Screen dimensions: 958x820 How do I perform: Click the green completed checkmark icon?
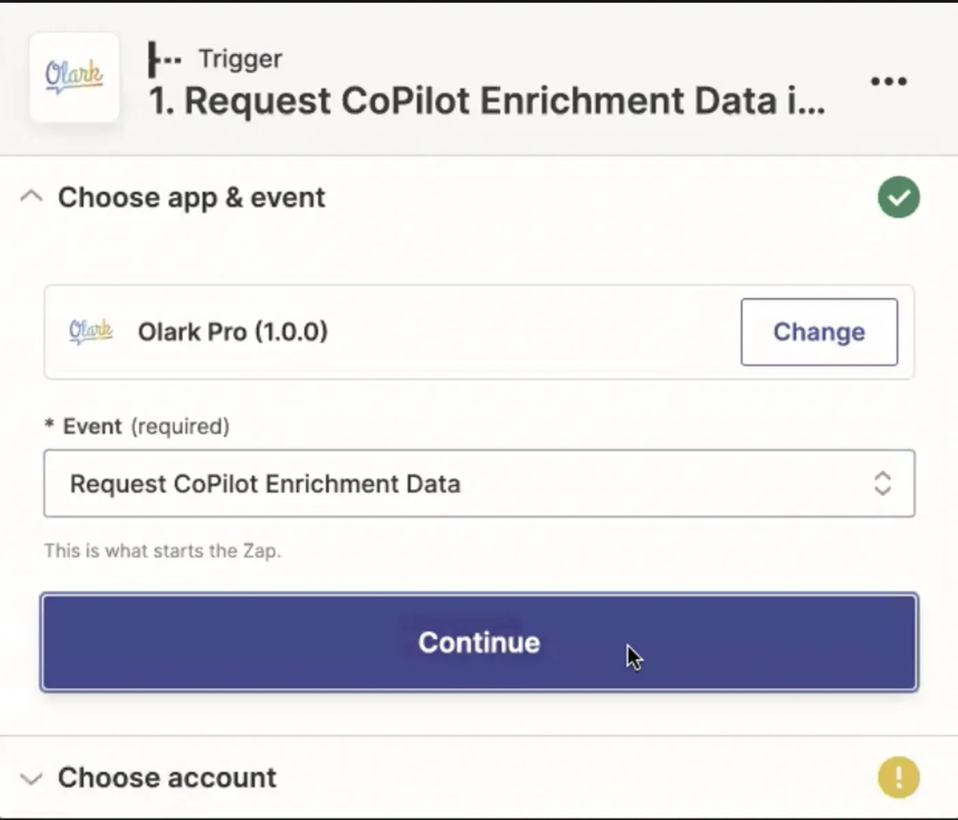[899, 197]
